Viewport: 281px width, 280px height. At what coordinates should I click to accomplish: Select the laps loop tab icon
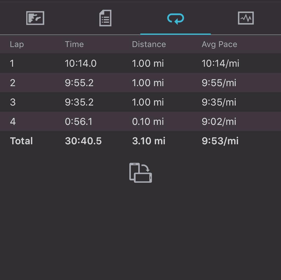[x=175, y=18]
